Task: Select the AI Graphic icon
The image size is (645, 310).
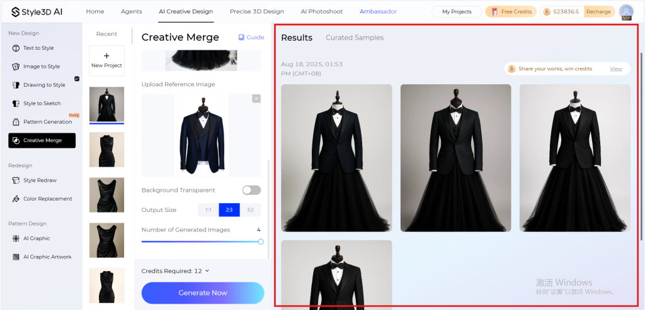Action: coord(16,238)
